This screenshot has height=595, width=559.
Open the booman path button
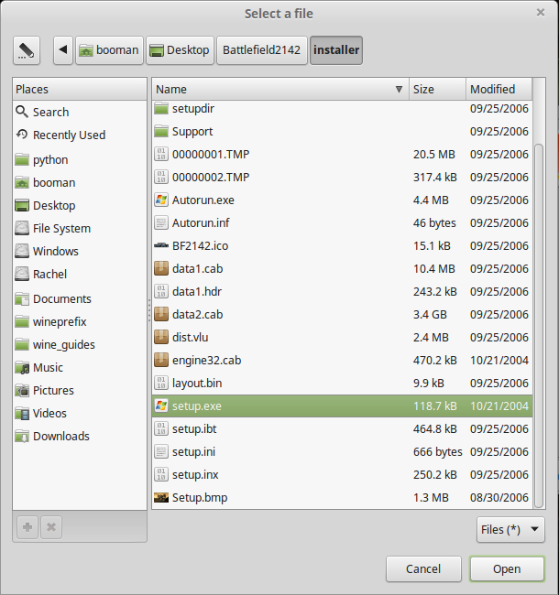pyautogui.click(x=109, y=50)
